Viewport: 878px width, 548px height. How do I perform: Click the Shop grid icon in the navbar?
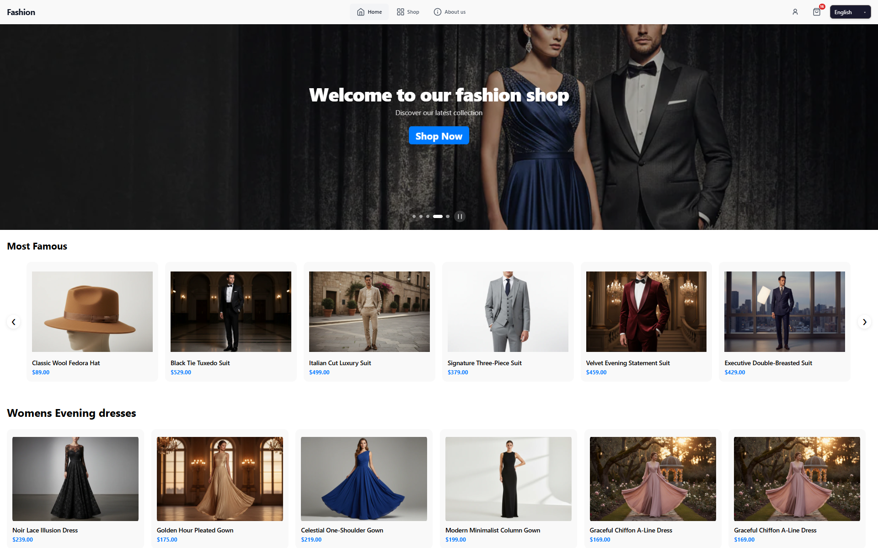[x=400, y=11]
